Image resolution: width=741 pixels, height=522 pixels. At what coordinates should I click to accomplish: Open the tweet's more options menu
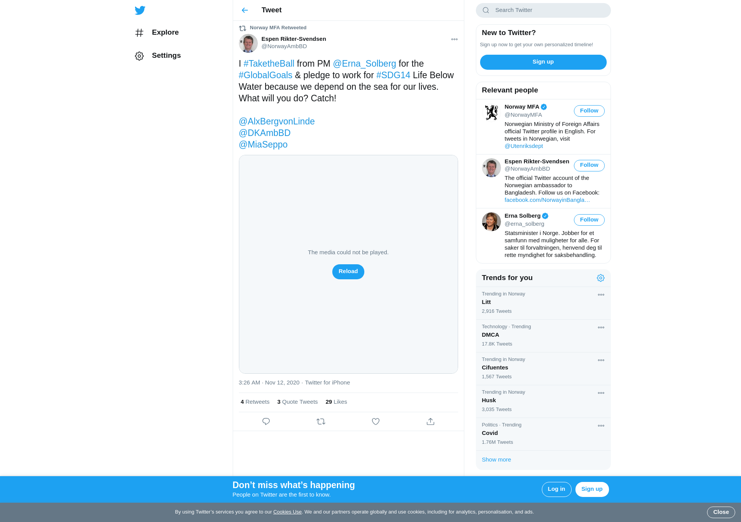click(454, 39)
